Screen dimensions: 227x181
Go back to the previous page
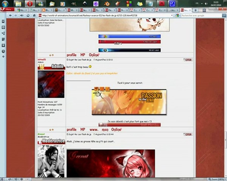[x=10, y=15]
